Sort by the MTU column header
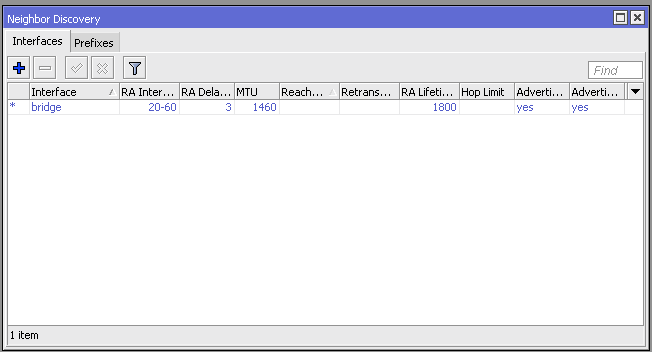652x352 pixels. (256, 92)
